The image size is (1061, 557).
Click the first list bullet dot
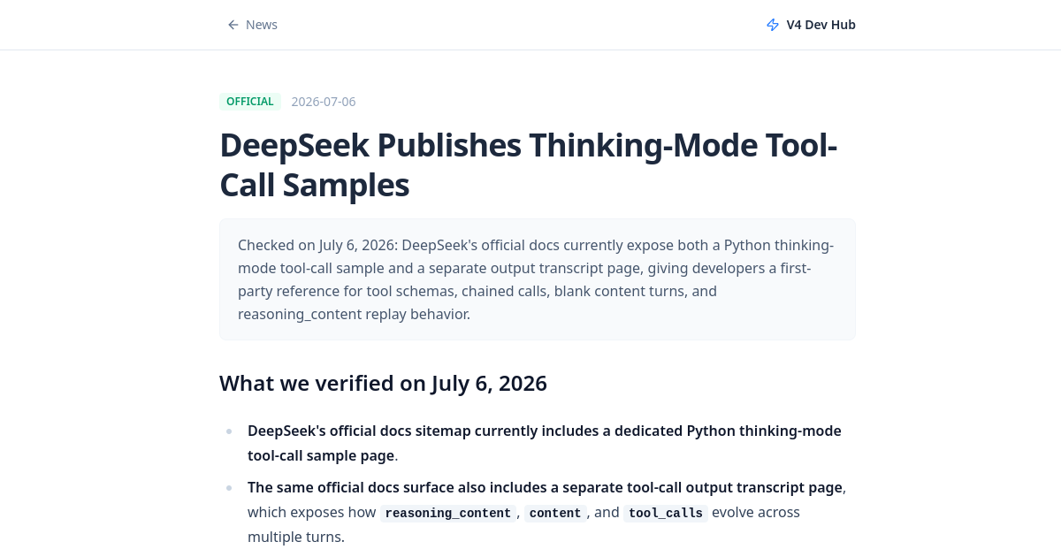click(x=229, y=431)
